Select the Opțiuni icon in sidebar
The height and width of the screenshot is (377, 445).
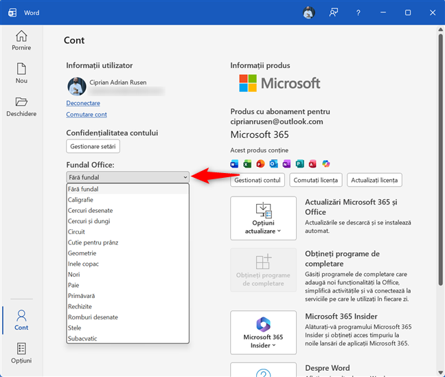21,353
